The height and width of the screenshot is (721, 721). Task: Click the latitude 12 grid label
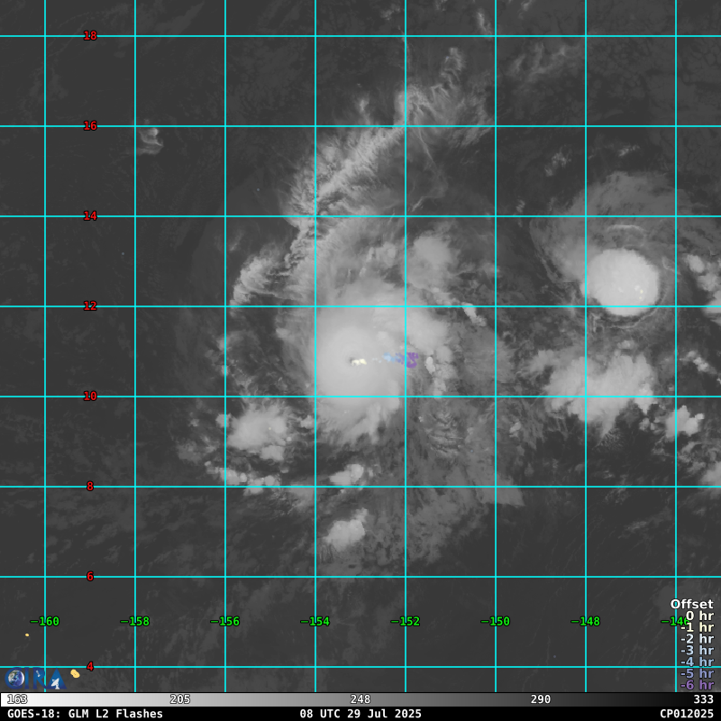(x=90, y=306)
